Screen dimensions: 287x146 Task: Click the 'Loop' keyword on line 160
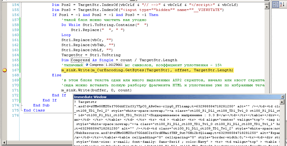coord(66,35)
